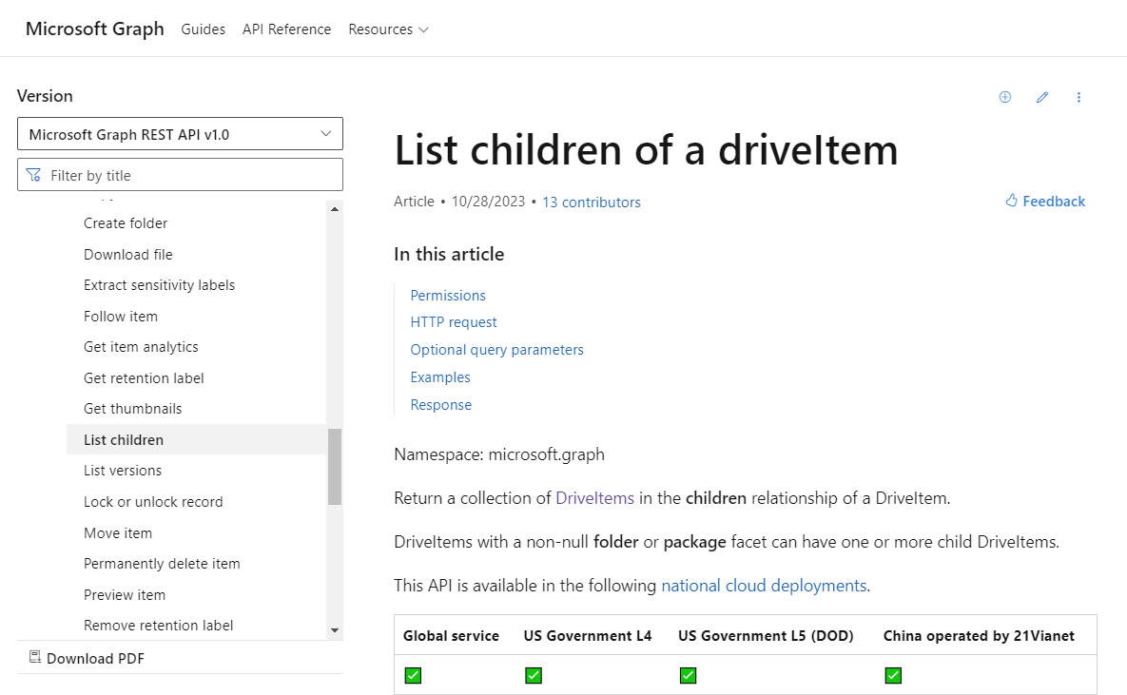This screenshot has width=1127, height=695.
Task: Click the Download PDF button
Action: [x=87, y=658]
